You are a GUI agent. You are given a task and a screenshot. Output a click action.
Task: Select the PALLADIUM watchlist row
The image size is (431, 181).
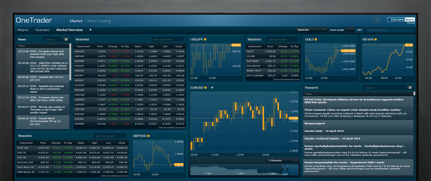[x=273, y=66]
